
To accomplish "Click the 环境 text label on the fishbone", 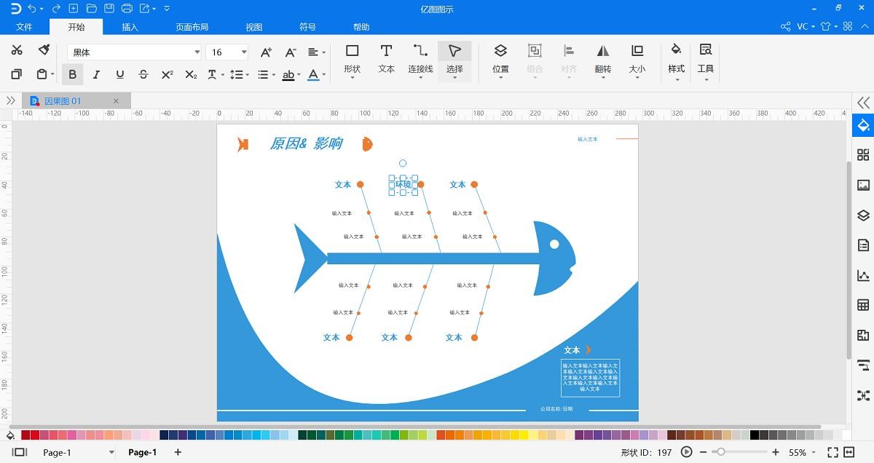I will [x=403, y=185].
